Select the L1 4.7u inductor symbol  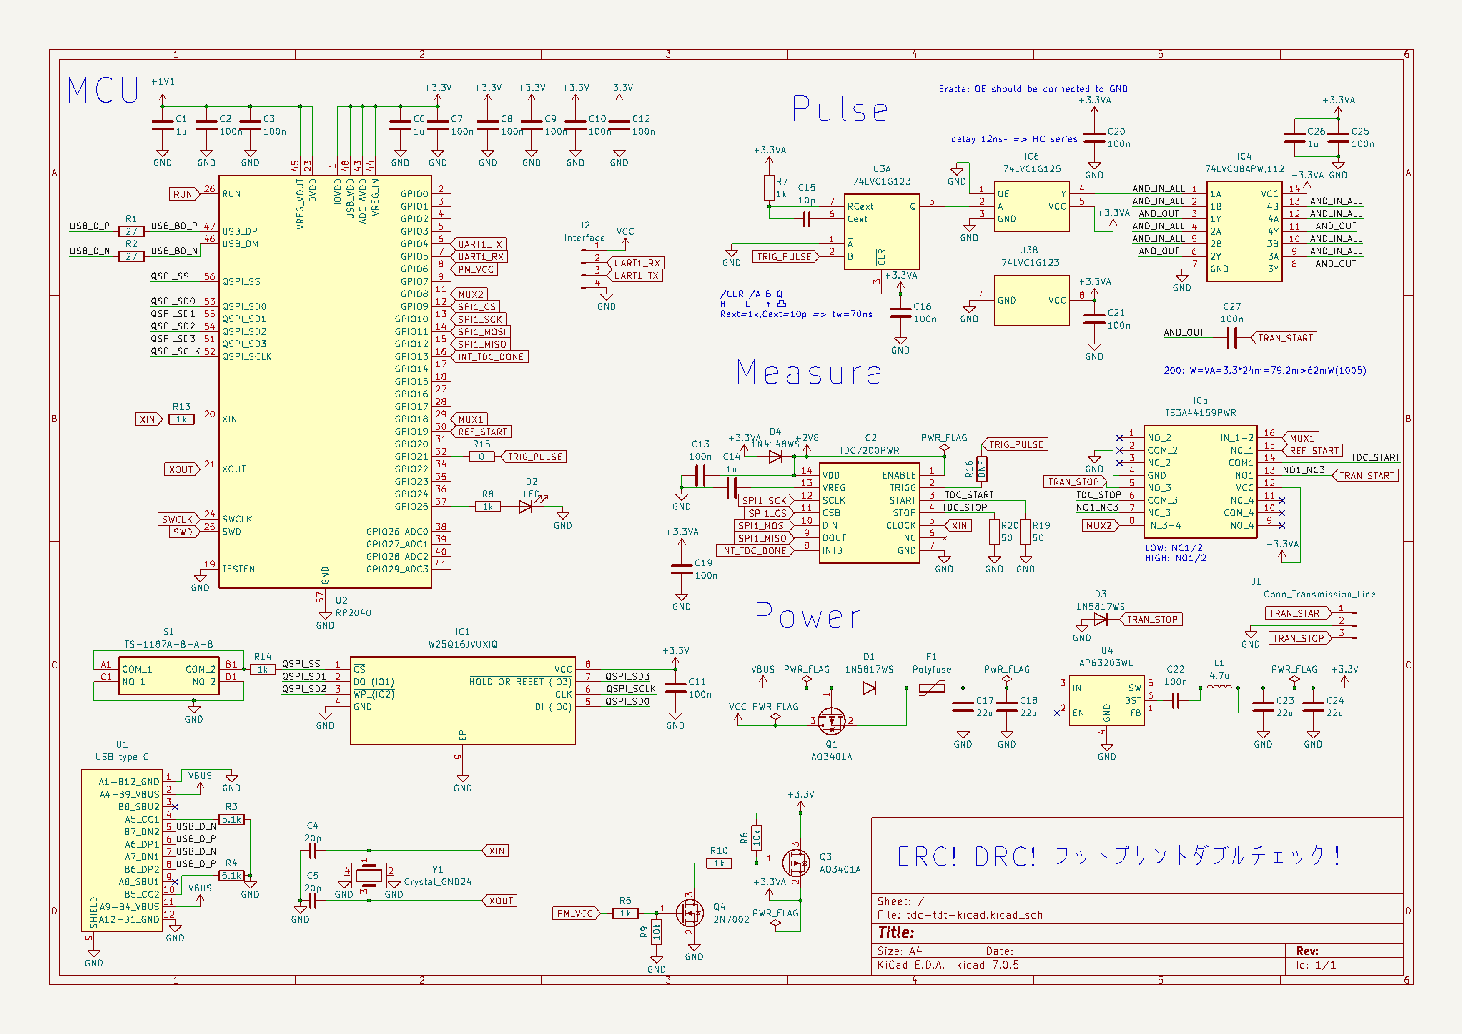tap(1219, 688)
